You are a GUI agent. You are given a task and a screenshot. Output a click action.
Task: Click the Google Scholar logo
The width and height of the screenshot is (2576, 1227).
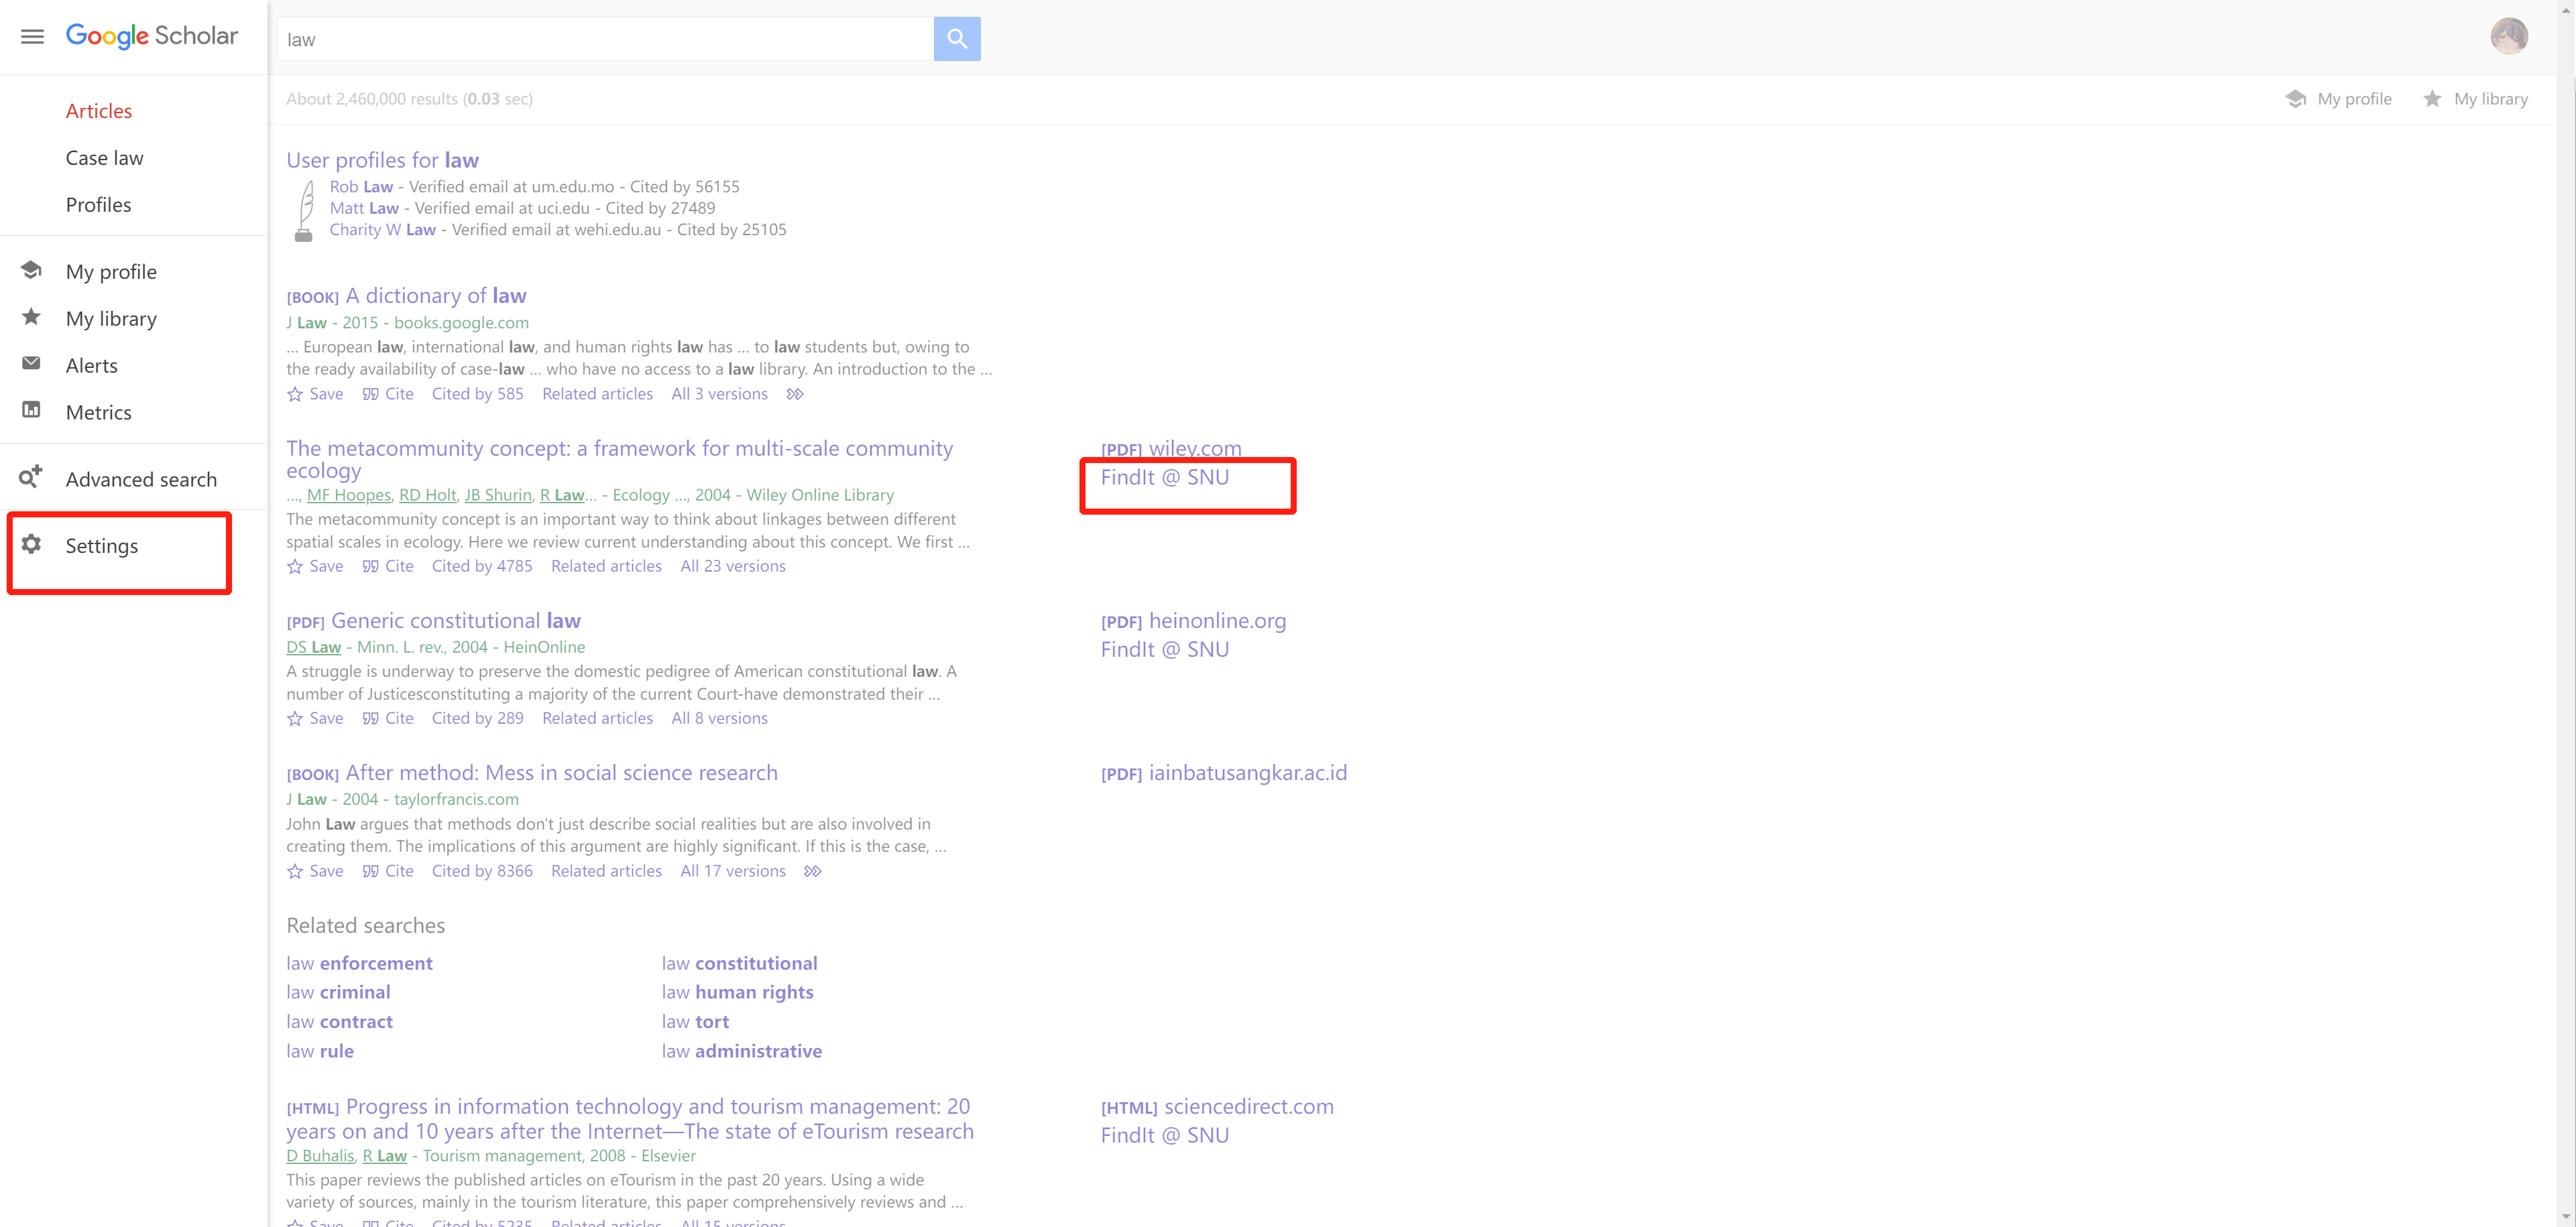(x=152, y=36)
